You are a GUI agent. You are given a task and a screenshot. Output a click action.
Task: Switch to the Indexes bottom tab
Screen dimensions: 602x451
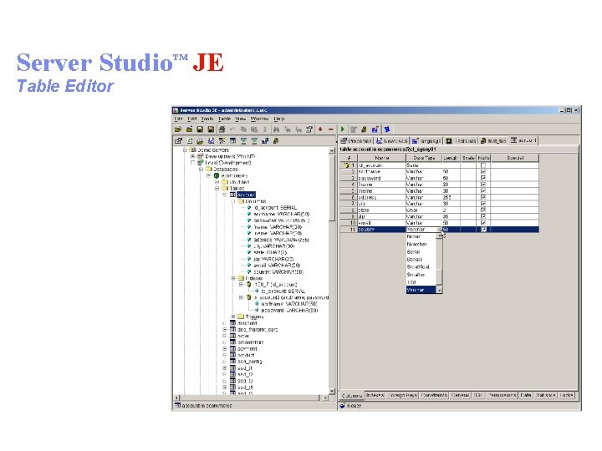tap(375, 395)
